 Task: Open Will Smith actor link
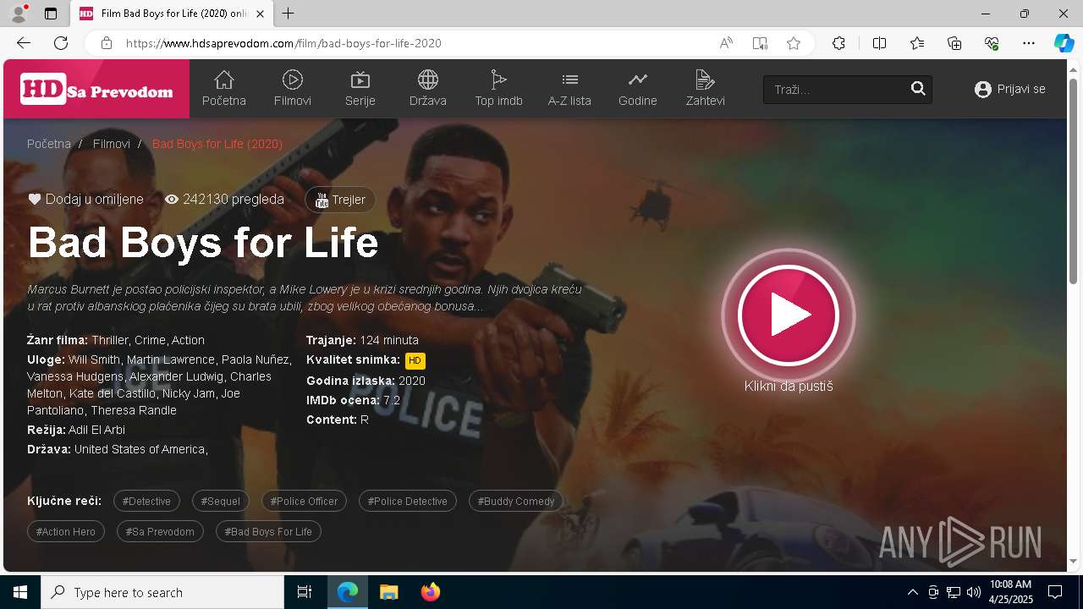point(95,359)
